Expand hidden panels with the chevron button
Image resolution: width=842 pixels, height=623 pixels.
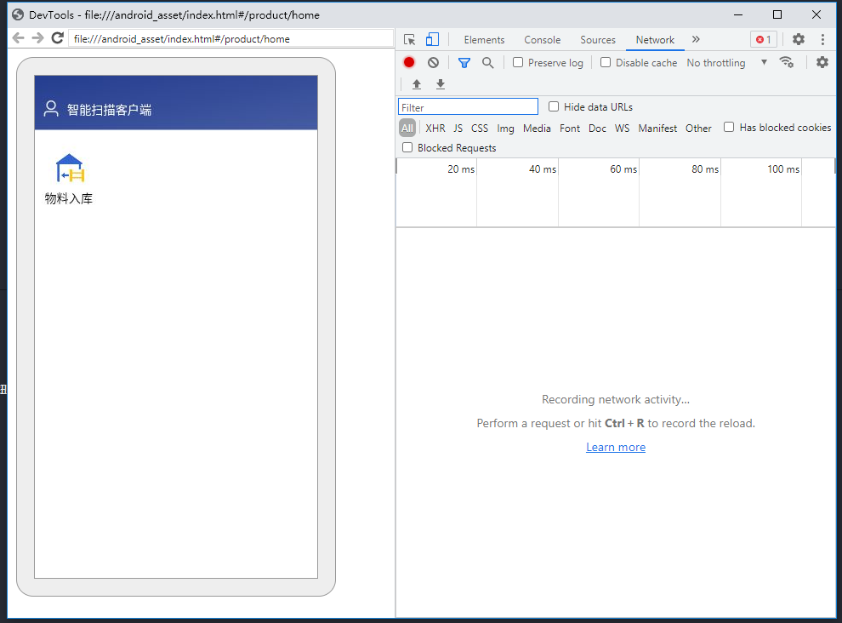click(696, 39)
